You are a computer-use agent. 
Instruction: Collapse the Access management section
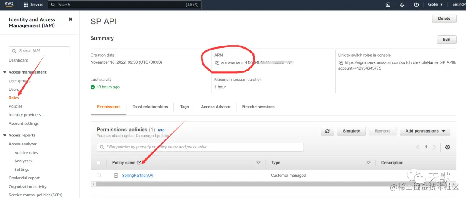5,72
